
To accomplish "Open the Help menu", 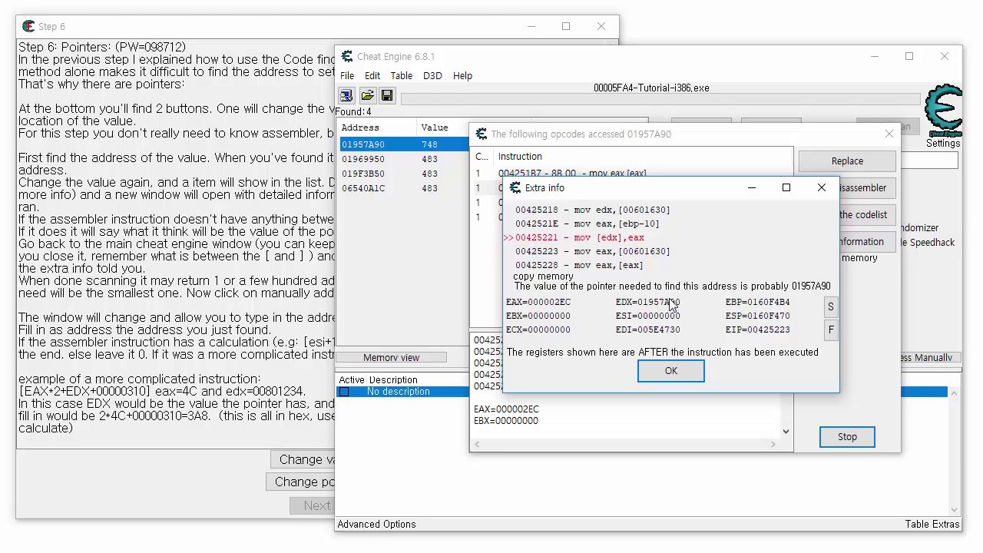I will [462, 75].
